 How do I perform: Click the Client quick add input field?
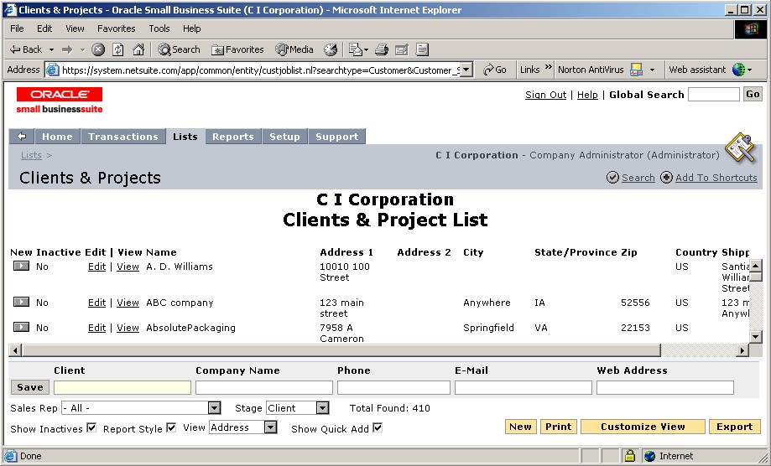(x=122, y=387)
